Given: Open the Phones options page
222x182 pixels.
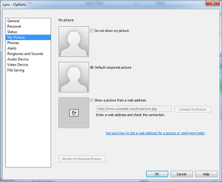Looking at the screenshot, I should point(28,43).
